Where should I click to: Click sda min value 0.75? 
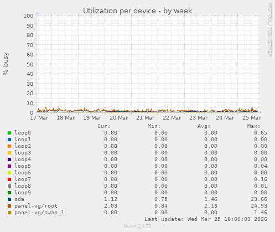pyautogui.click(x=161, y=199)
